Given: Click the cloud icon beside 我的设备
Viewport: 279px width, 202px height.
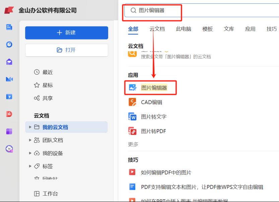Looking at the screenshot, I should coord(37,153).
